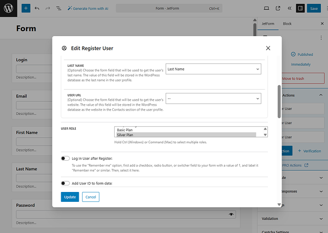Click the role list scroll down arrow

point(265,135)
